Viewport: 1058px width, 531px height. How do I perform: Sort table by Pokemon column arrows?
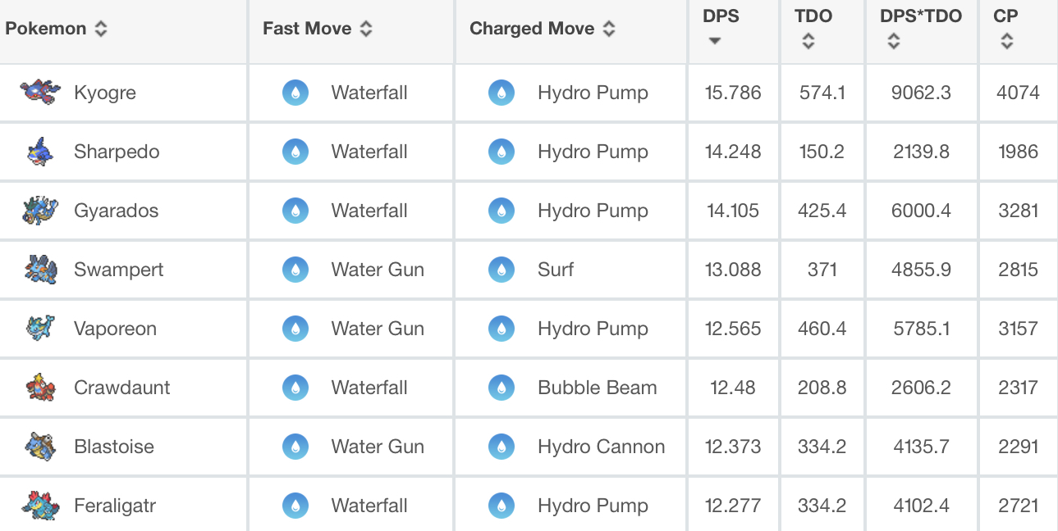click(100, 29)
